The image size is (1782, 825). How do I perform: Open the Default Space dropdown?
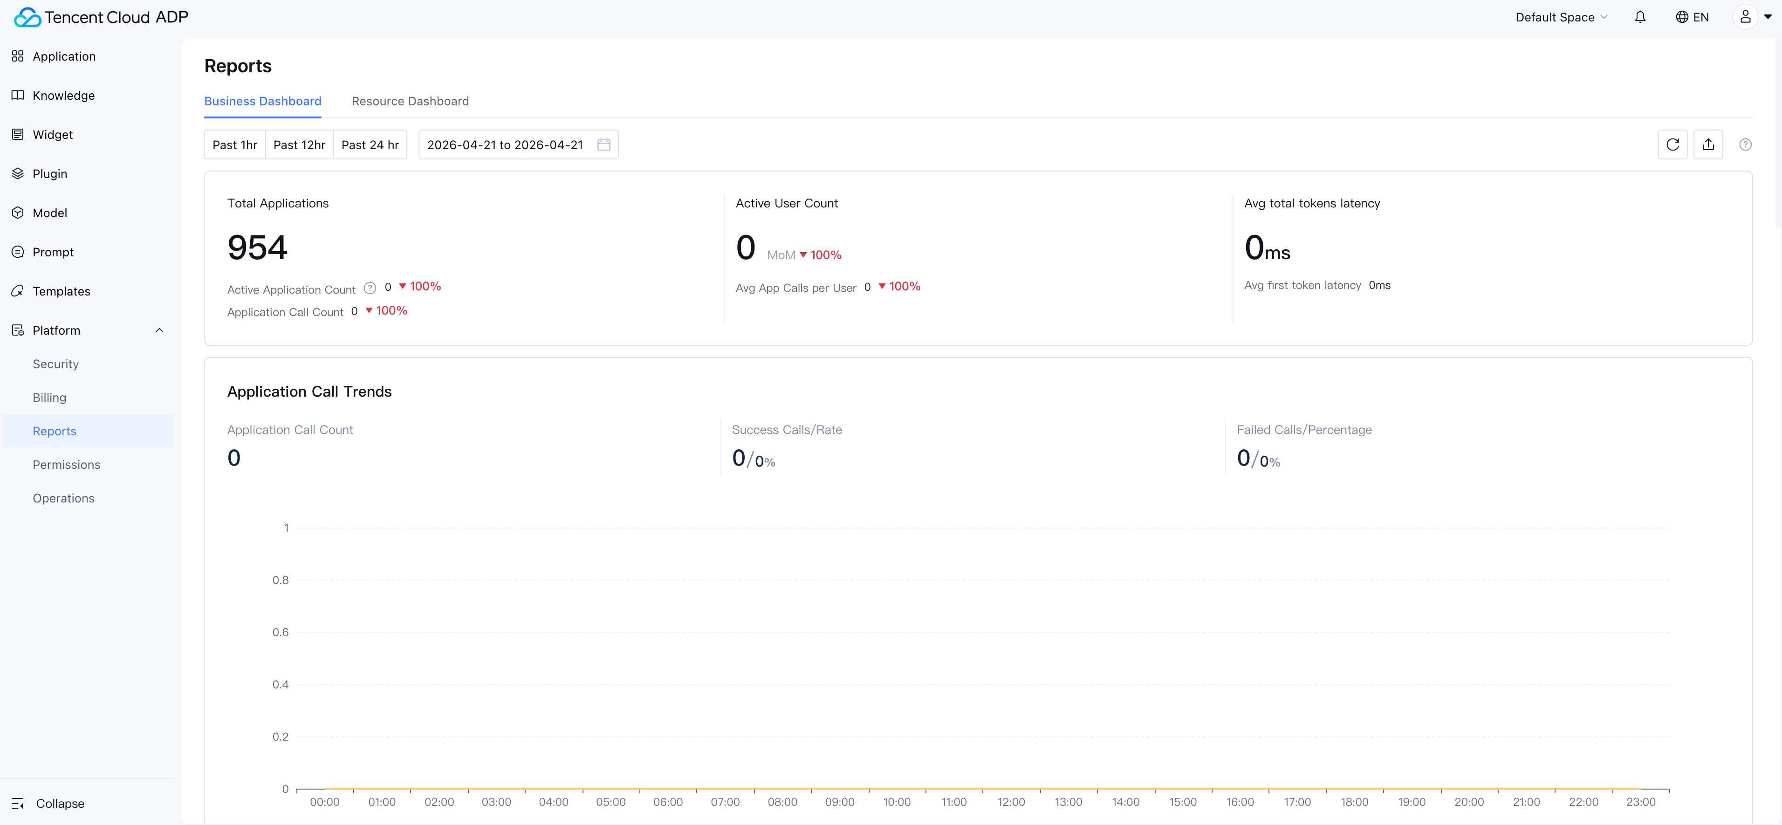(x=1561, y=17)
